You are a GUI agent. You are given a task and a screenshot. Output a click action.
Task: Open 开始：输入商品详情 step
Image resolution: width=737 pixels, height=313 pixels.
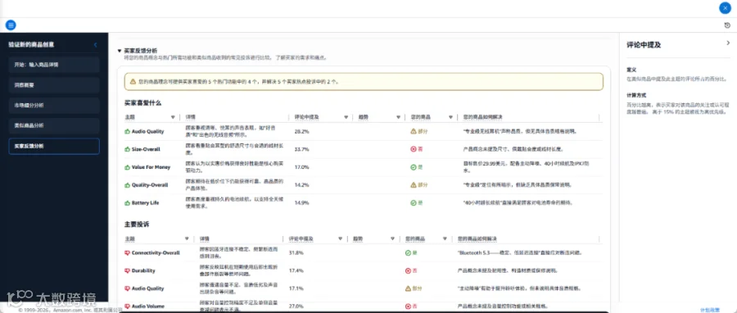pyautogui.click(x=54, y=65)
